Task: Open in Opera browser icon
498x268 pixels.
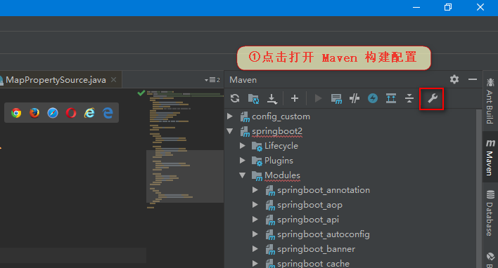Action: pos(71,113)
